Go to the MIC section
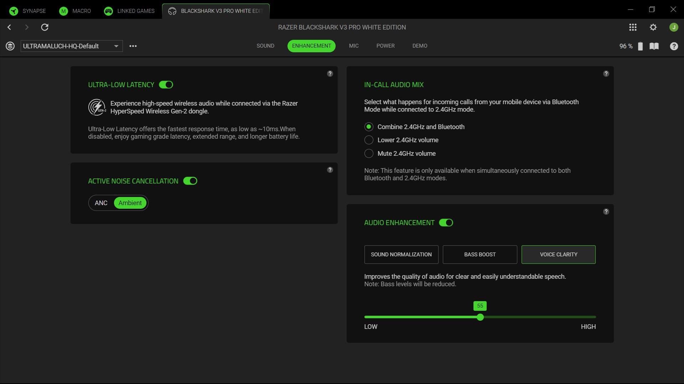The height and width of the screenshot is (384, 684). tap(354, 46)
